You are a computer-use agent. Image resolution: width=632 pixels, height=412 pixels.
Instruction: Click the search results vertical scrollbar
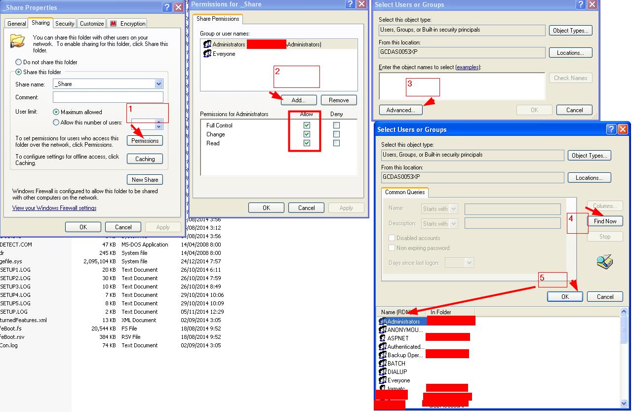coord(624,357)
